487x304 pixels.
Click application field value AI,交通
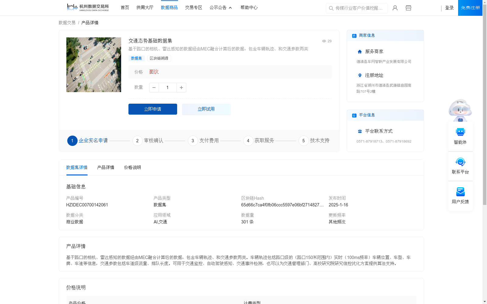coord(160,222)
